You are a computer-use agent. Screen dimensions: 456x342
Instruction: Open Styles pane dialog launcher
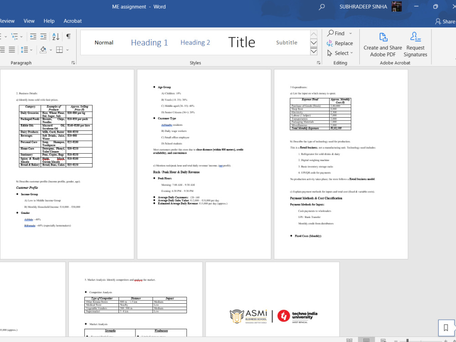[x=318, y=63]
